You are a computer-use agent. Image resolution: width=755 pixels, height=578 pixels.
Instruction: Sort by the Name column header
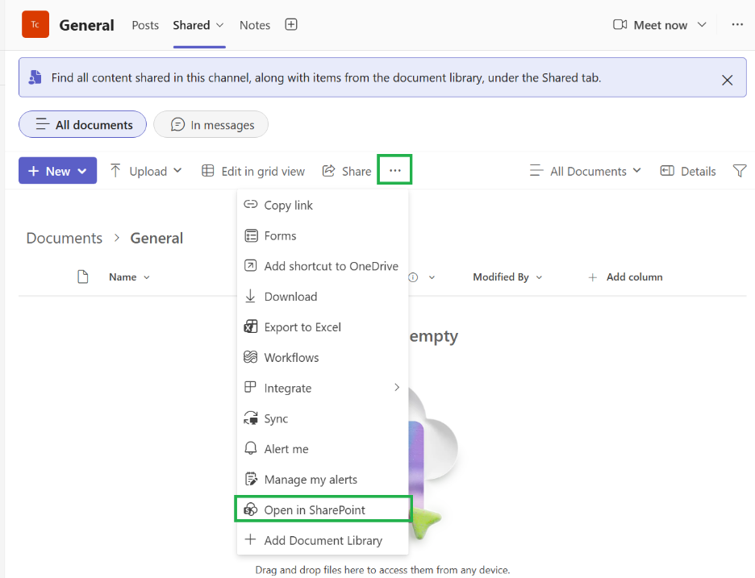[x=129, y=277]
